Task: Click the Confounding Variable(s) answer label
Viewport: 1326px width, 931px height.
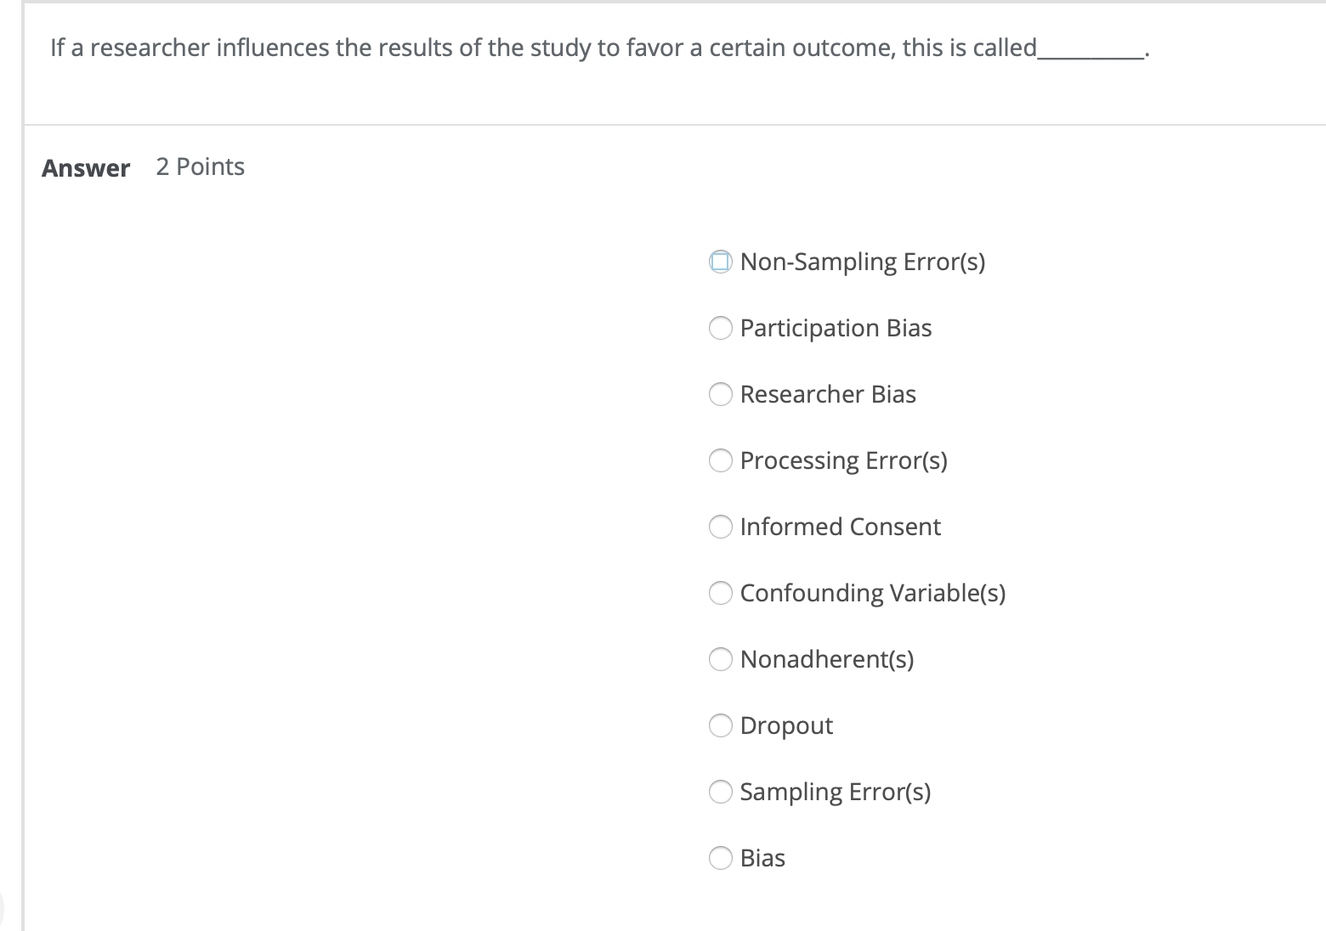Action: (873, 593)
